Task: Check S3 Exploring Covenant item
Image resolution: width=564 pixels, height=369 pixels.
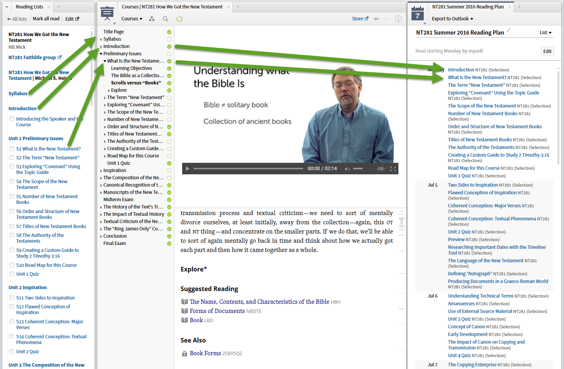Action: click(12, 167)
